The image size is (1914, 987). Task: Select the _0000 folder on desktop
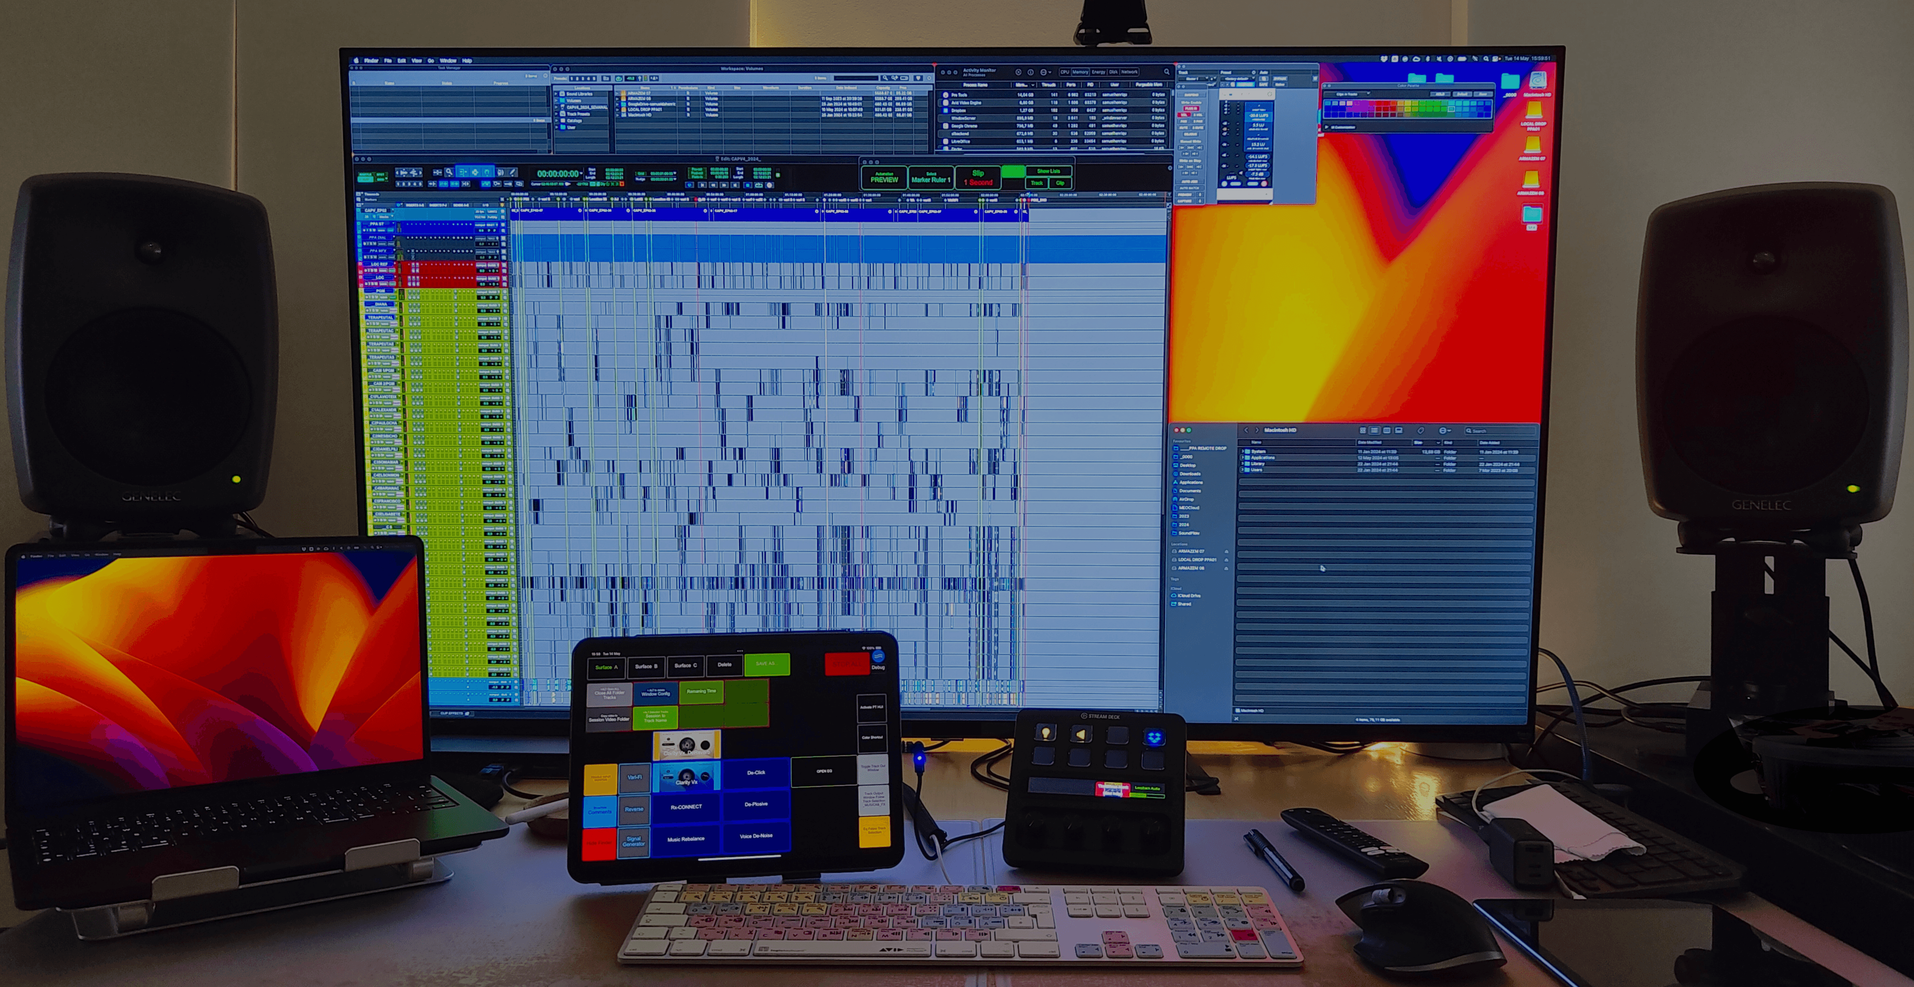point(1510,81)
